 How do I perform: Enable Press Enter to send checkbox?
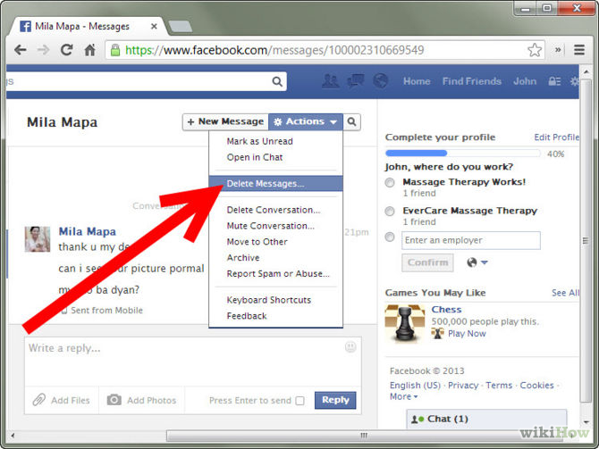299,401
